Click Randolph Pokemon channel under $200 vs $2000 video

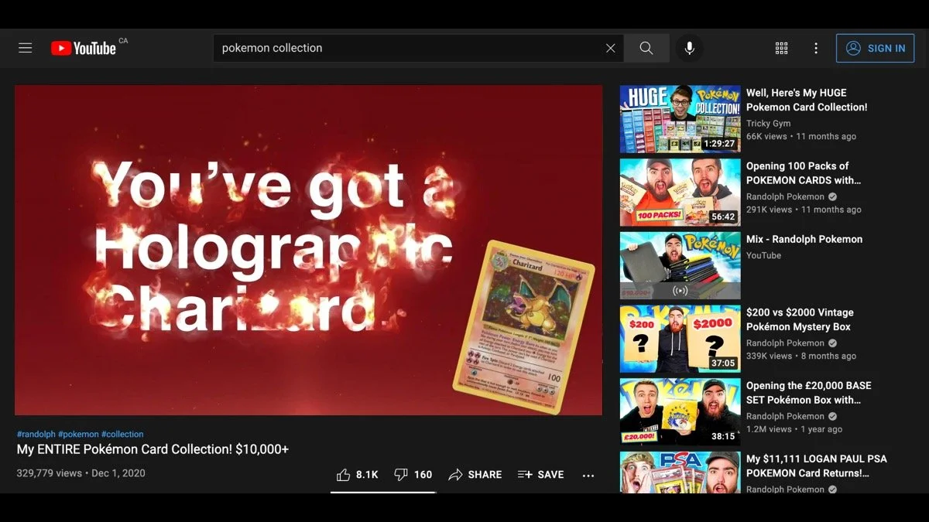(785, 343)
